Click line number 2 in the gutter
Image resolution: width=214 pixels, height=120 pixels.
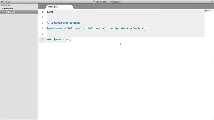(x=42, y=17)
